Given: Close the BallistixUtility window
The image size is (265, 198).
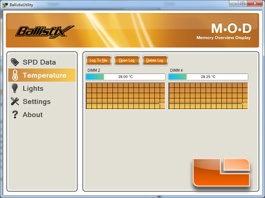Looking at the screenshot, I should (255, 3).
